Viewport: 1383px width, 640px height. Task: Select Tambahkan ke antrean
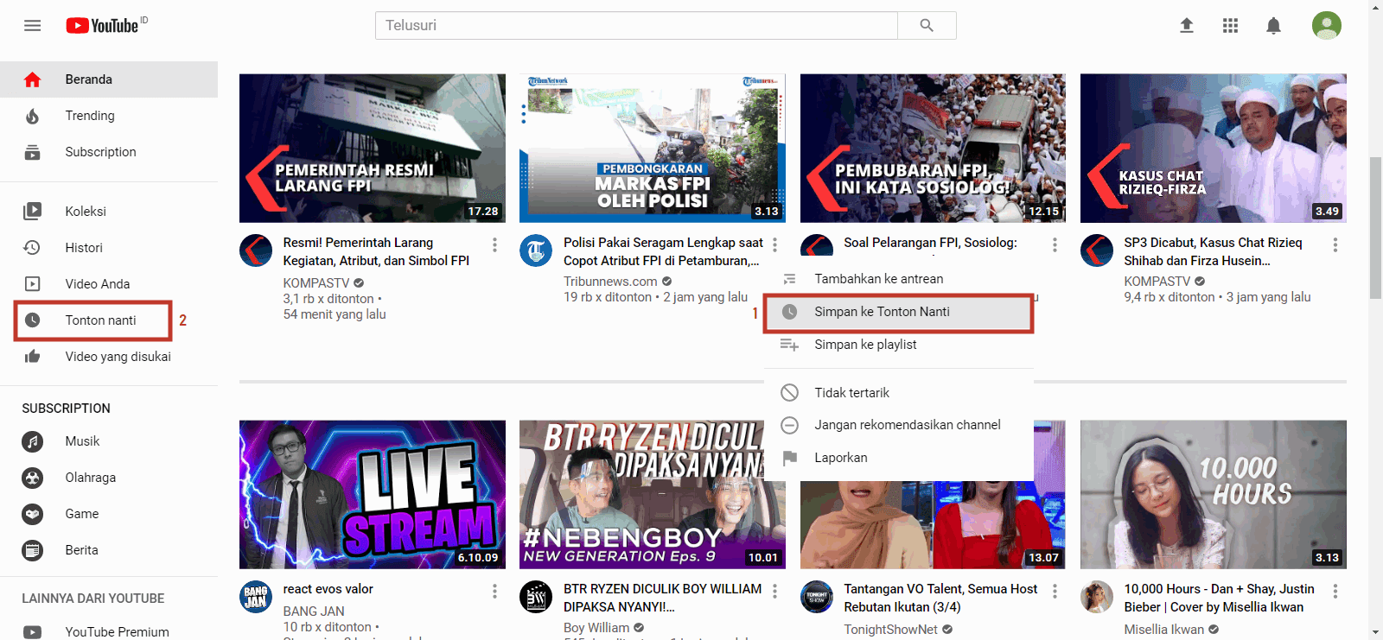coord(899,279)
